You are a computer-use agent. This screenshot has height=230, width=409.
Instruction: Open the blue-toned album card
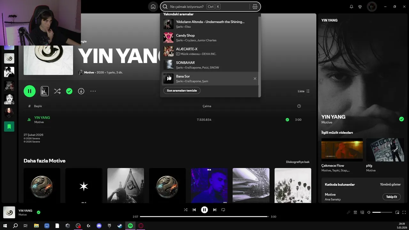(x=209, y=186)
